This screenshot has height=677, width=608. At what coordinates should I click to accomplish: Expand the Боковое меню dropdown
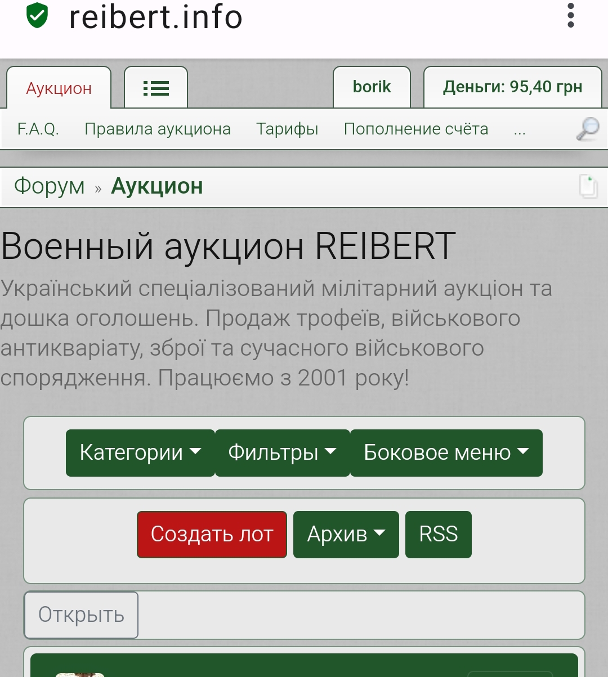(x=446, y=452)
